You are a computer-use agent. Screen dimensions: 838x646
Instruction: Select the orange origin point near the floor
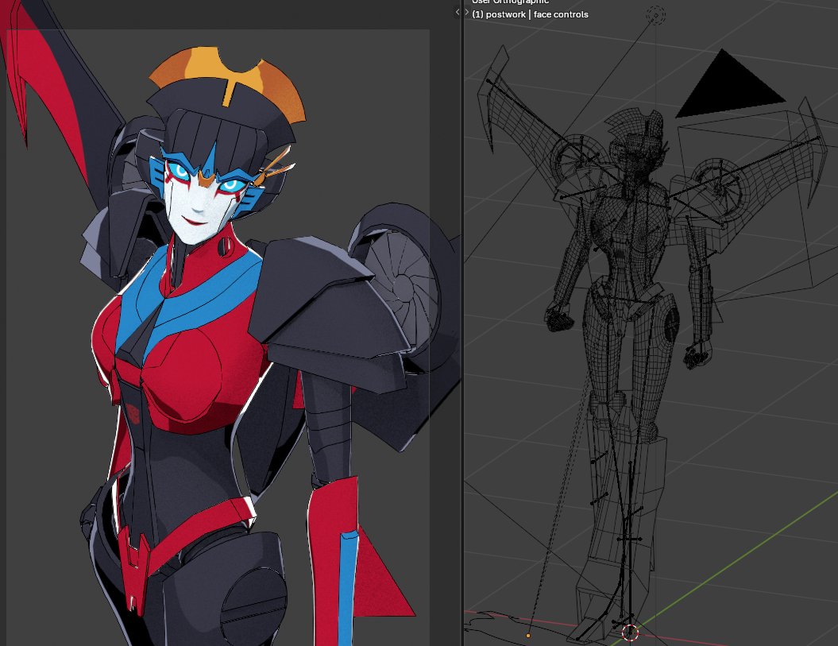(x=528, y=636)
